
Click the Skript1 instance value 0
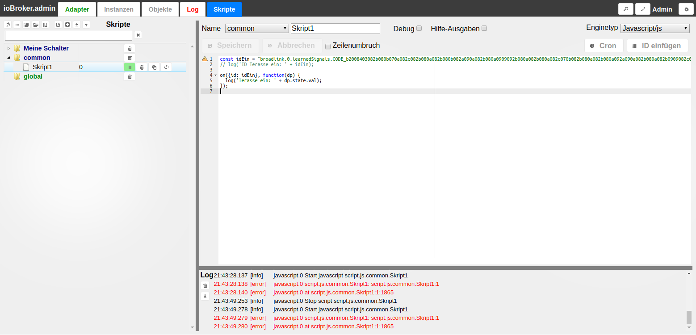81,67
